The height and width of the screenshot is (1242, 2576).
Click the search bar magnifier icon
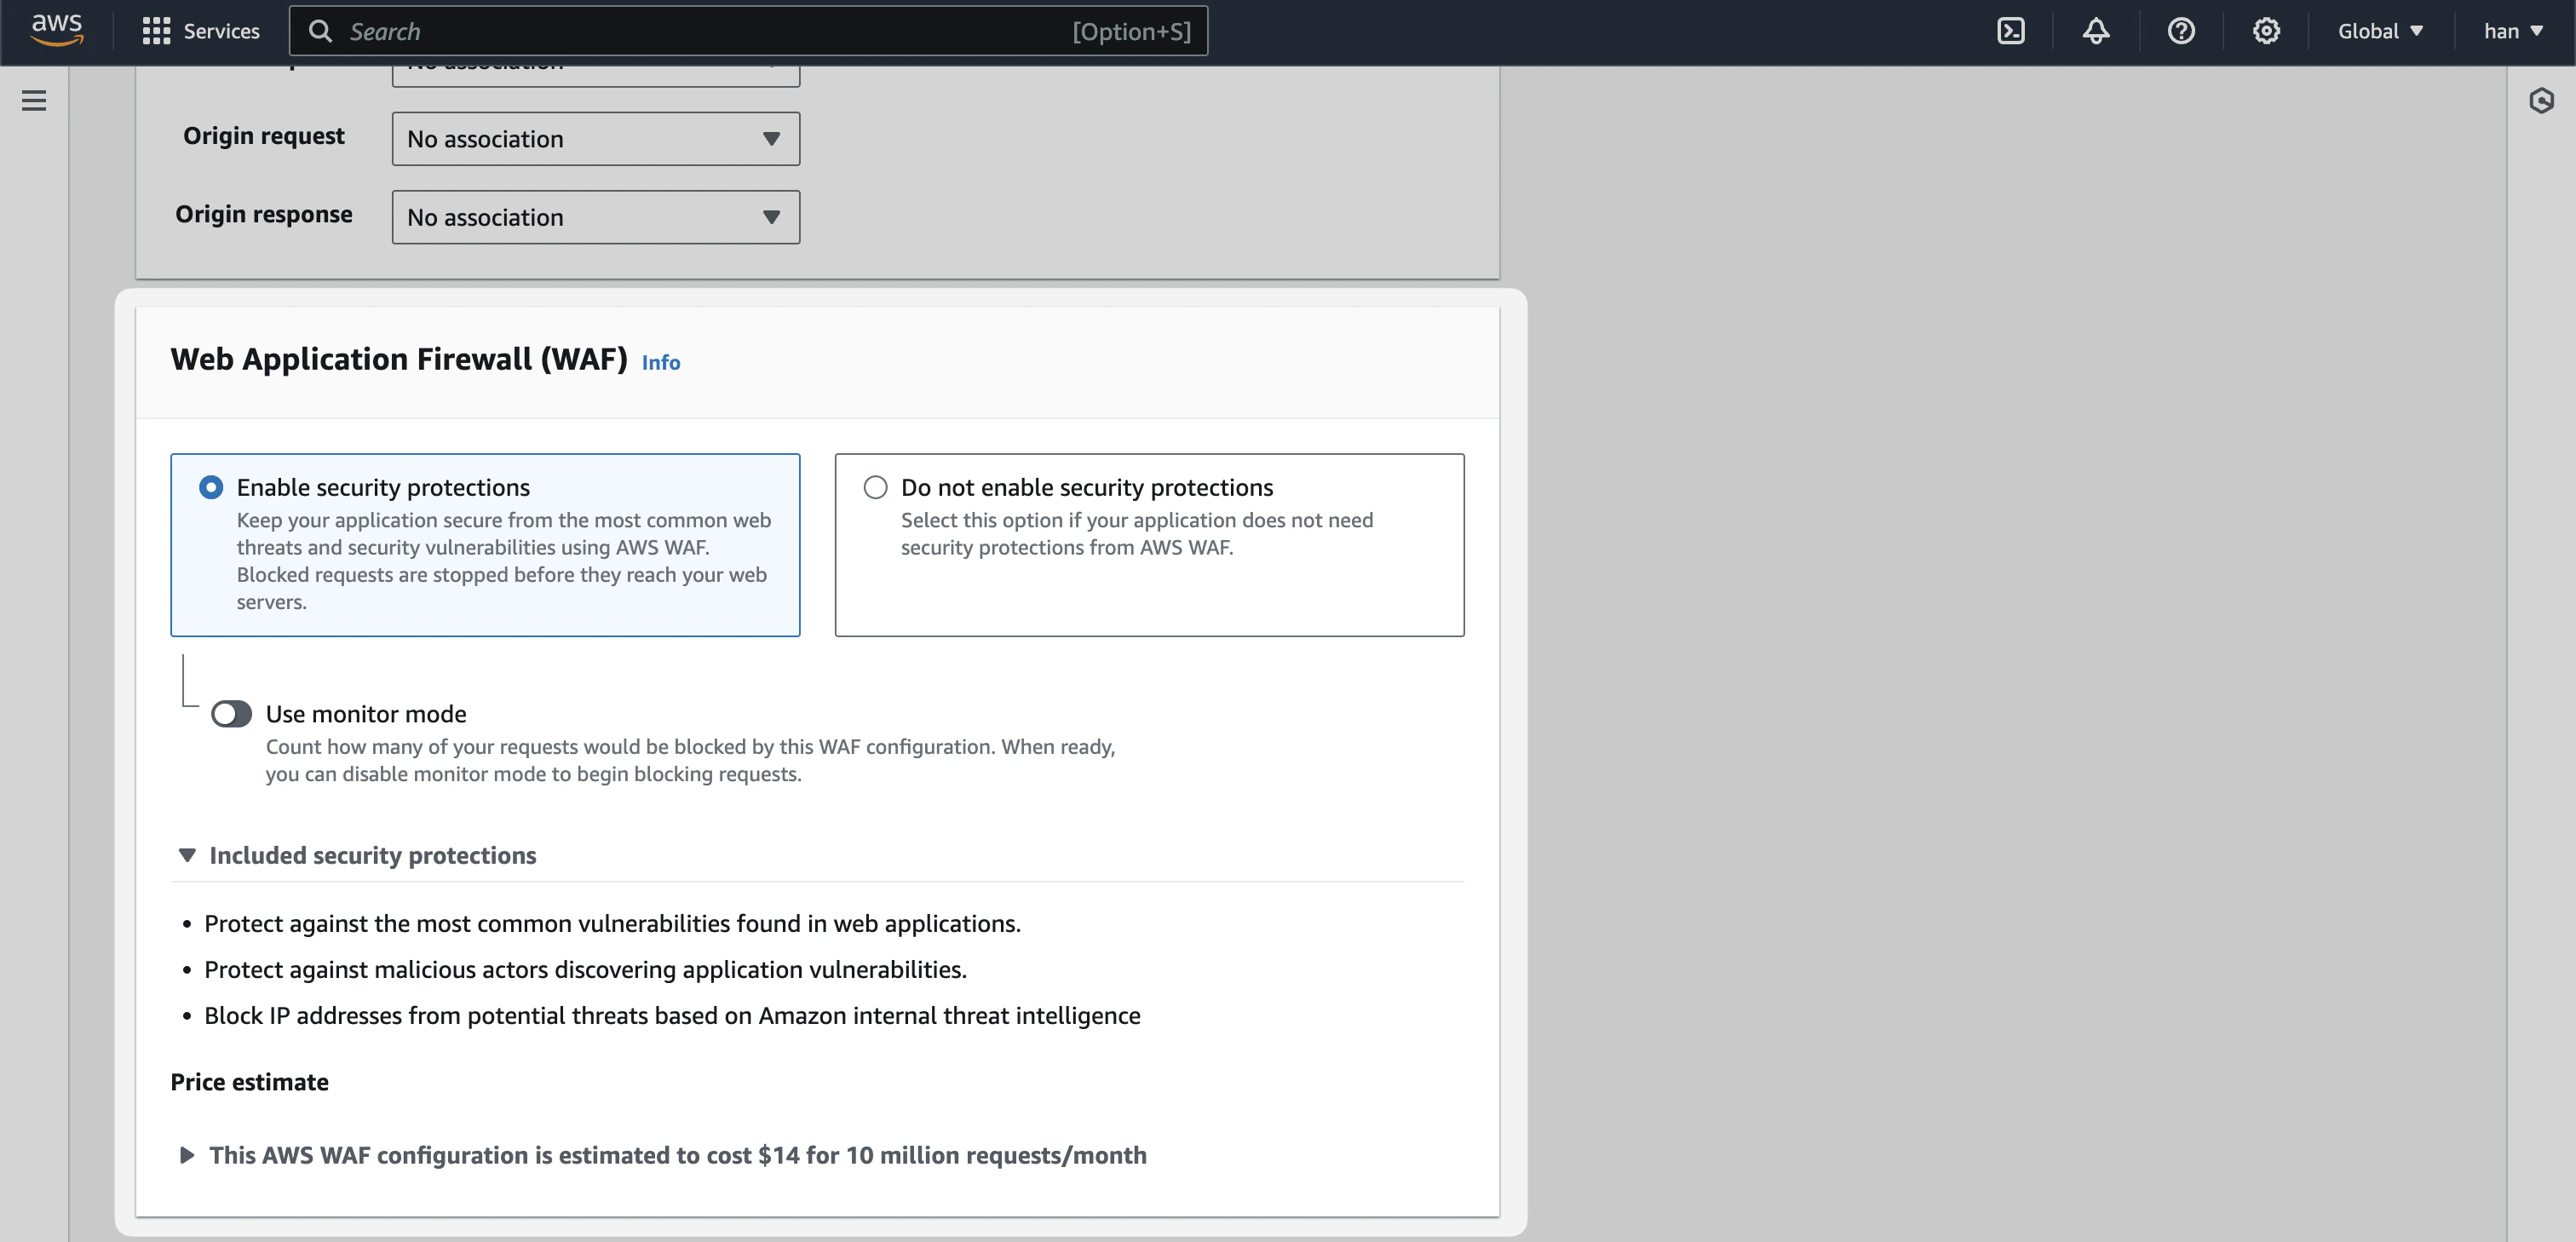coord(320,31)
